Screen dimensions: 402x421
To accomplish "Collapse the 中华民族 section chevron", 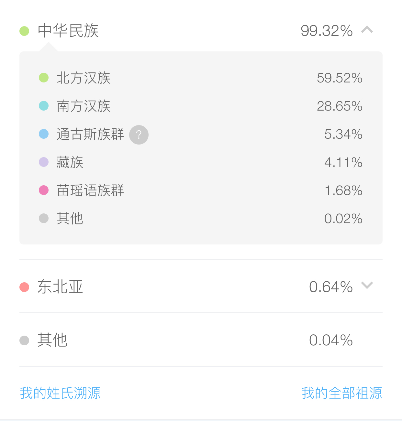I will [x=367, y=30].
